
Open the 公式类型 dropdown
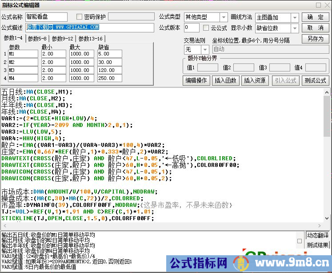[224, 17]
